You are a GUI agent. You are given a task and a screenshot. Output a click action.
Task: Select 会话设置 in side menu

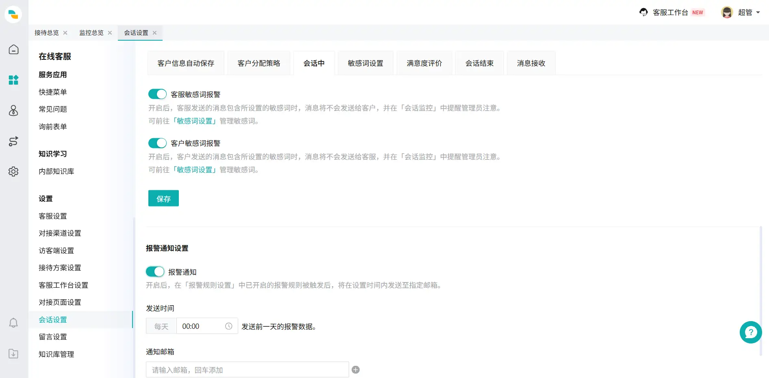point(53,319)
